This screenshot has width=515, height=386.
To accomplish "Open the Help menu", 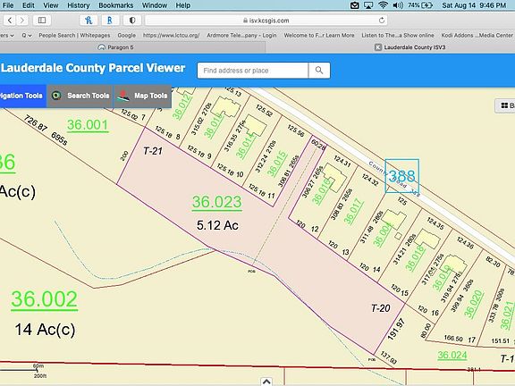I will (183, 5).
